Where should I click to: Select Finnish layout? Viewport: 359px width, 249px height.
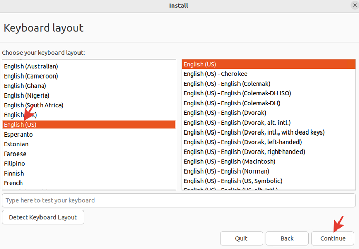(x=89, y=174)
